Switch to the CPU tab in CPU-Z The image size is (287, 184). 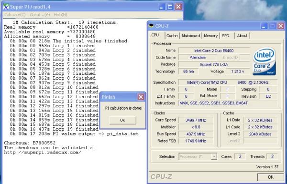point(155,35)
